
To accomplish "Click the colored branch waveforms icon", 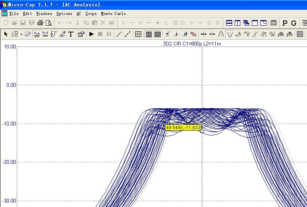I will (193, 34).
